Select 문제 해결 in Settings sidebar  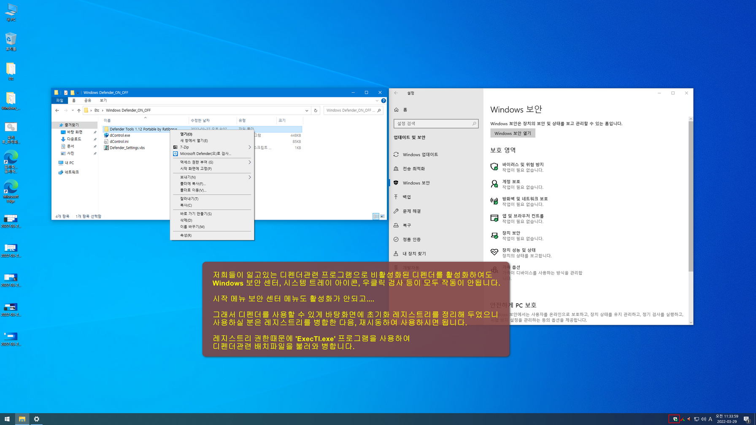[x=436, y=211]
